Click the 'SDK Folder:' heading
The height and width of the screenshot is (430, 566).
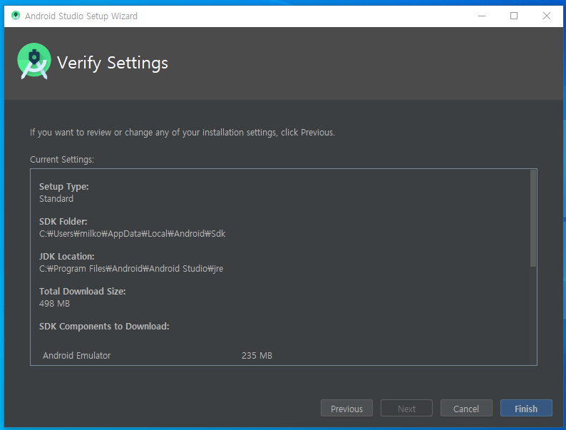tap(63, 221)
